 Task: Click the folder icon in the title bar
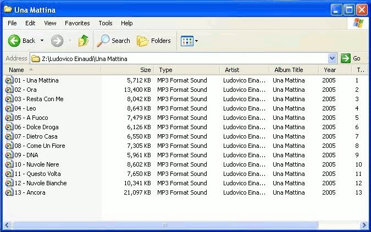pos(8,9)
